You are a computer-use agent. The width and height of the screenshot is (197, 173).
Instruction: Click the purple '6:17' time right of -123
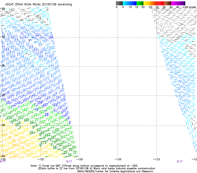coord(180,162)
